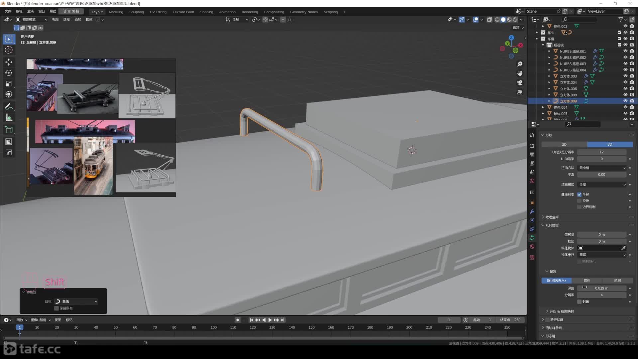638x359 pixels.
Task: Open the View Layer properties tab
Action: [x=532, y=164]
